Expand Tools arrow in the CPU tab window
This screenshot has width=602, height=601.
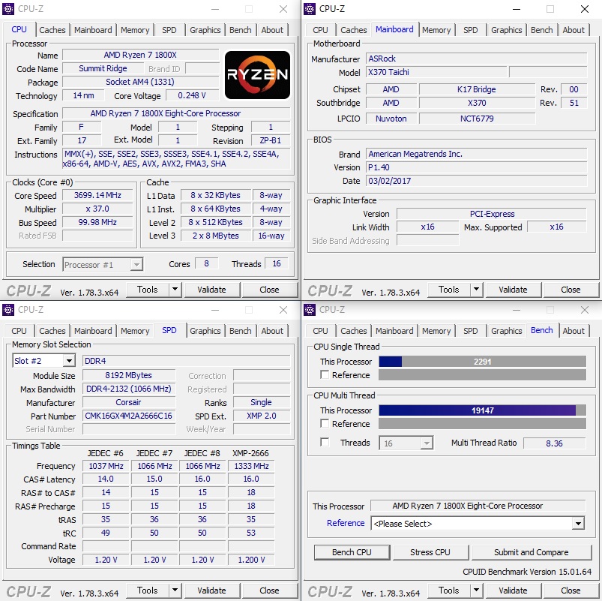(175, 290)
